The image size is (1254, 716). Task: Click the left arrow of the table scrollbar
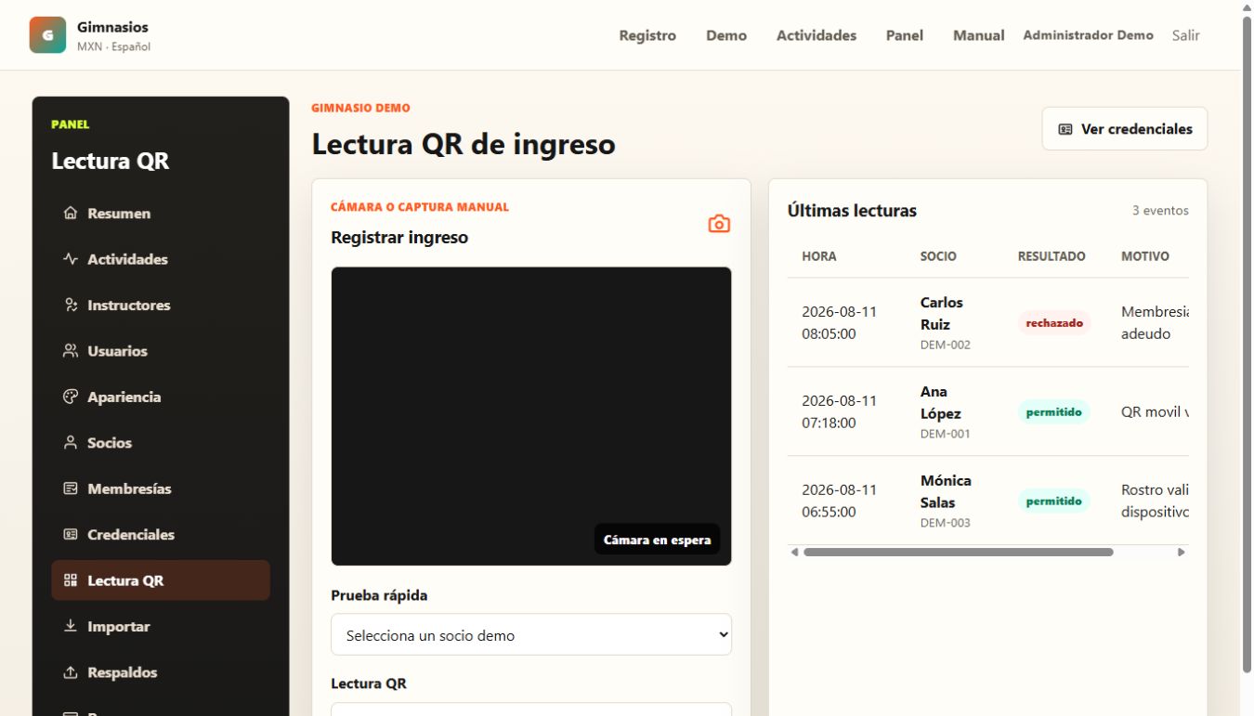tap(794, 553)
